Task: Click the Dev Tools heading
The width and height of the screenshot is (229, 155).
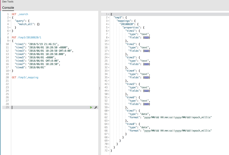Action: point(8,2)
